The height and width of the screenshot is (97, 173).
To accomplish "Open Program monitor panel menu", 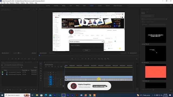I will click(x=67, y=9).
